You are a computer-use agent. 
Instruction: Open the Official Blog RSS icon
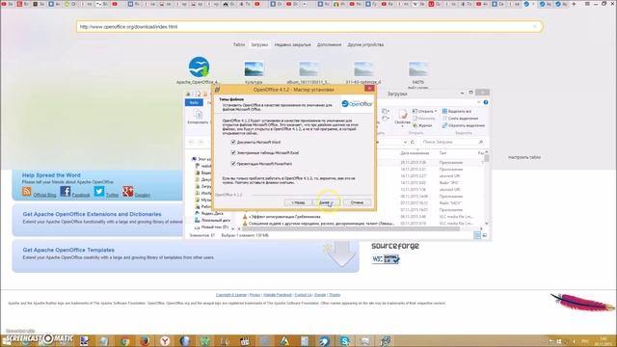point(27,192)
